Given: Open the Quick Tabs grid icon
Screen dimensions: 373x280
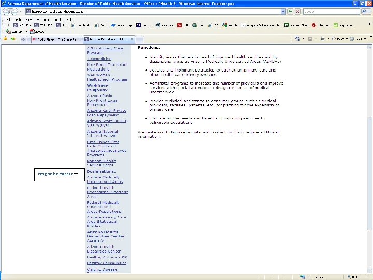Looking at the screenshot, I should [x=23, y=40].
